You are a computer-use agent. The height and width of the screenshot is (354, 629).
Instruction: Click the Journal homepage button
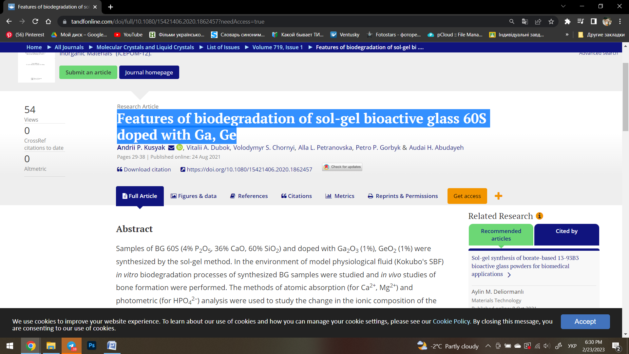[149, 72]
